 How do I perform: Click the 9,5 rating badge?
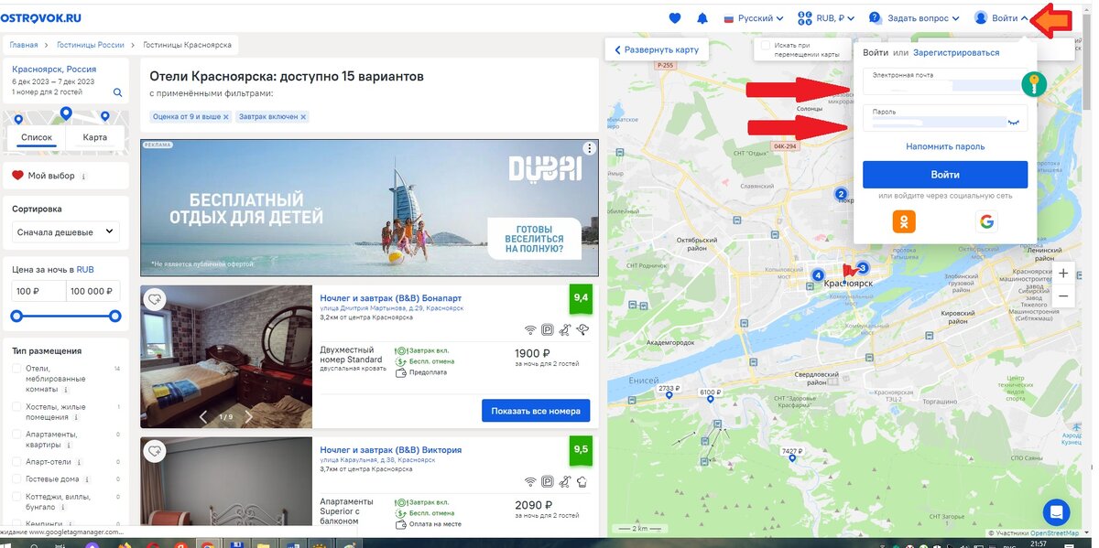[581, 450]
